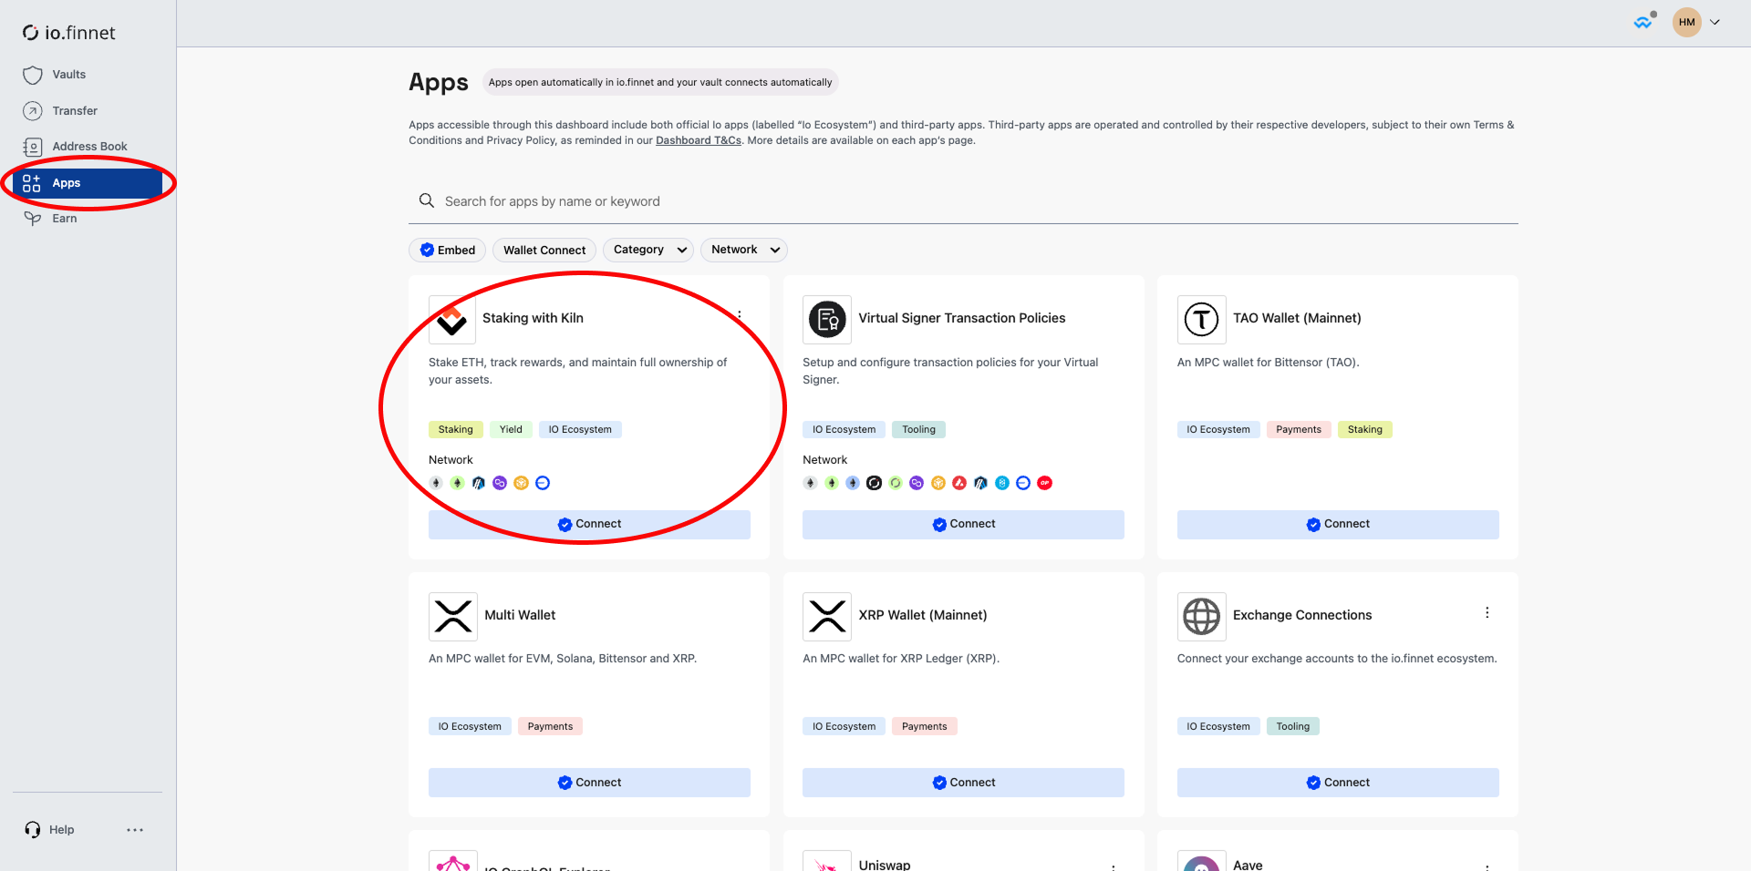
Task: Open the Category filter dropdown
Action: tap(648, 250)
